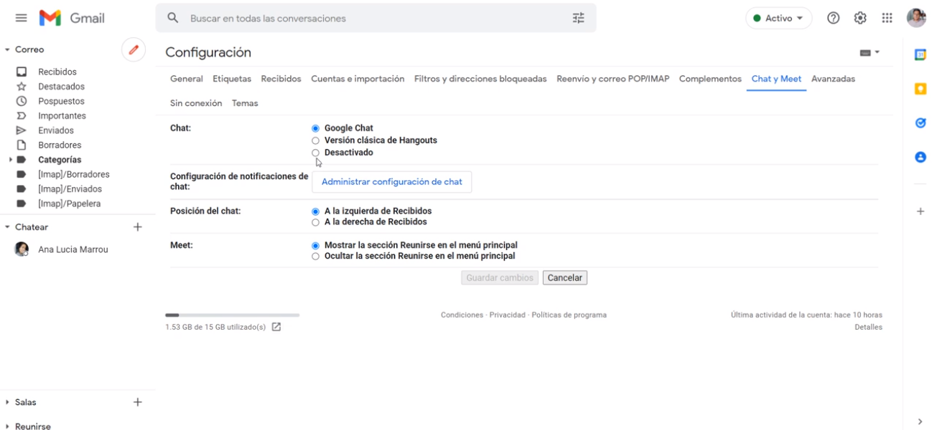This screenshot has height=430, width=937.
Task: Open Google Calendar in side panel
Action: (920, 54)
